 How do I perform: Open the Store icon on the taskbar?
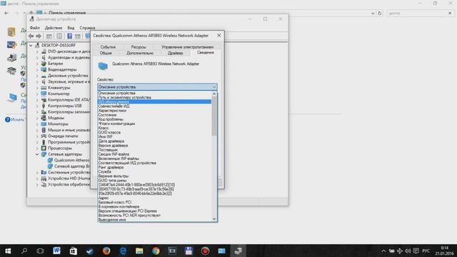click(x=73, y=251)
